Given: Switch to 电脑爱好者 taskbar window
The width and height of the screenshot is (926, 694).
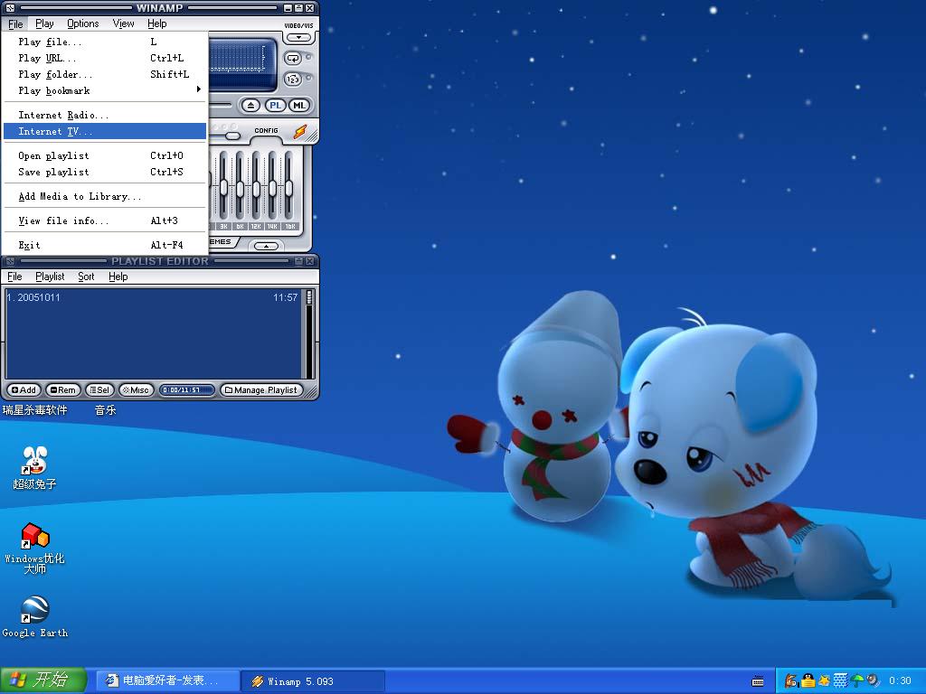Looking at the screenshot, I should click(167, 681).
